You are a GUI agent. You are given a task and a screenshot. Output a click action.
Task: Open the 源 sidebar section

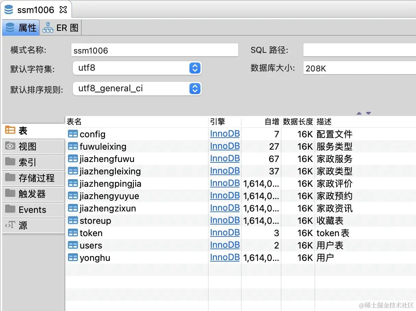[33, 226]
